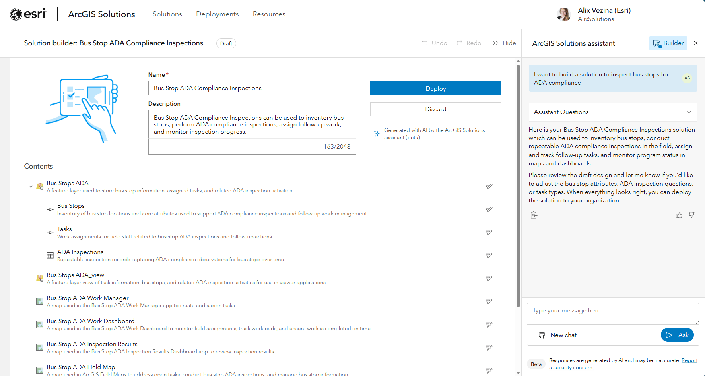Select the ADA Inspections title
The height and width of the screenshot is (376, 705).
click(80, 252)
